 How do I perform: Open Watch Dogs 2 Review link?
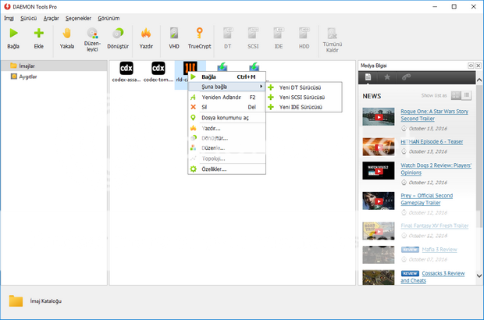click(436, 169)
